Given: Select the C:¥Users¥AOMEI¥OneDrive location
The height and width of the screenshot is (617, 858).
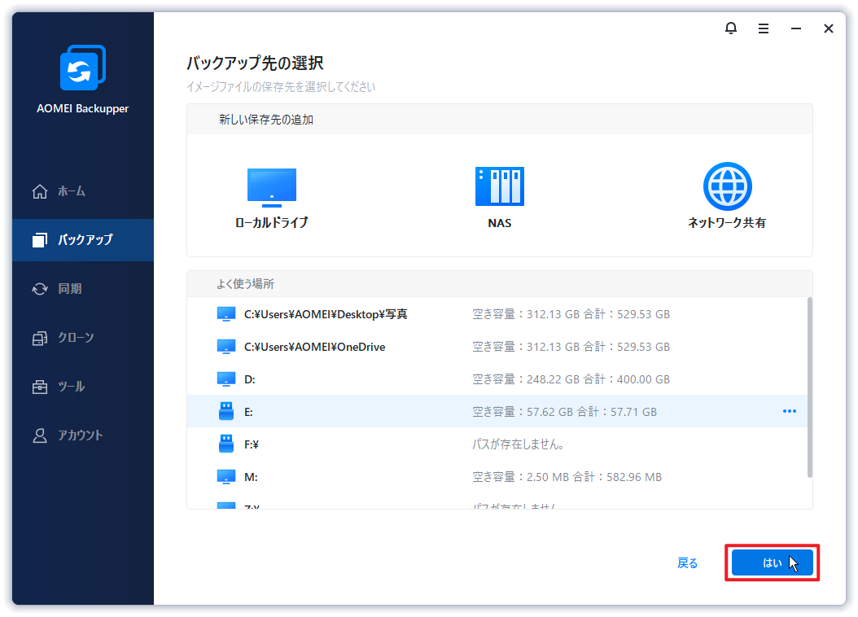Looking at the screenshot, I should tap(314, 347).
